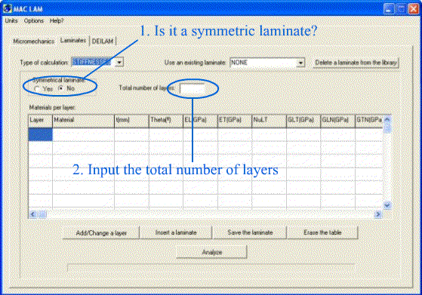Open the Options menu

point(34,20)
